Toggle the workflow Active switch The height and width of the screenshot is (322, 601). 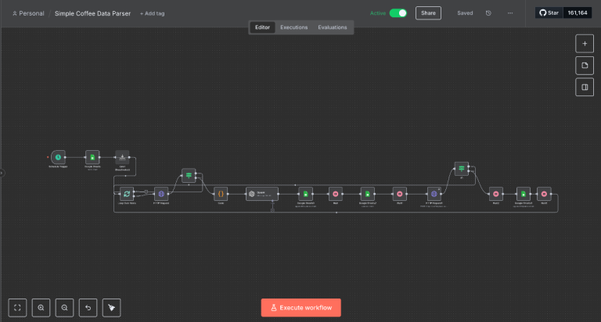pyautogui.click(x=398, y=13)
